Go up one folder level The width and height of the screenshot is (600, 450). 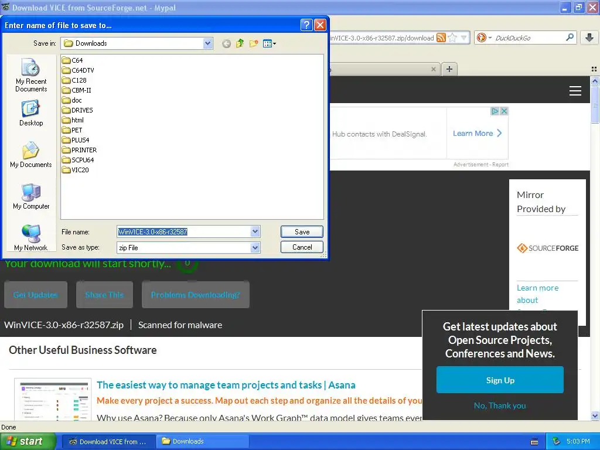point(240,43)
